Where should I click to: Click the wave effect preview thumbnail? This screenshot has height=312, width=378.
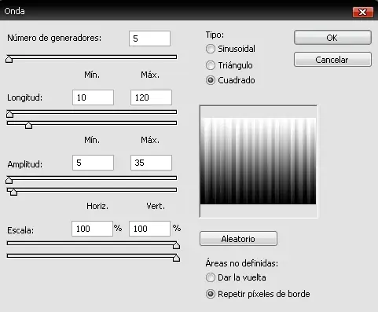(259, 161)
